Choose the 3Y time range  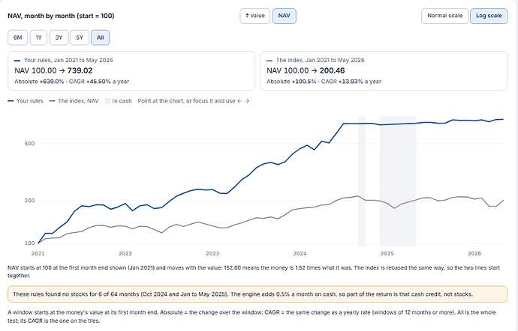tap(59, 37)
